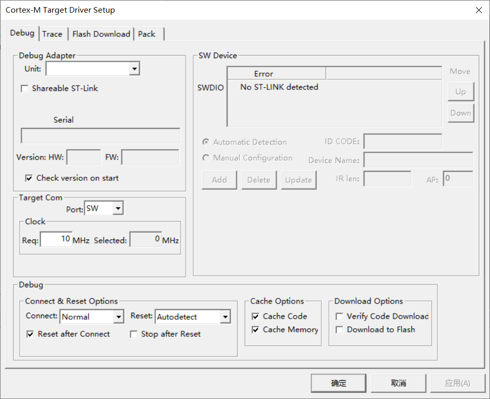Edit the Req clock frequency value
Viewport: 490px width, 399px height.
[56, 238]
